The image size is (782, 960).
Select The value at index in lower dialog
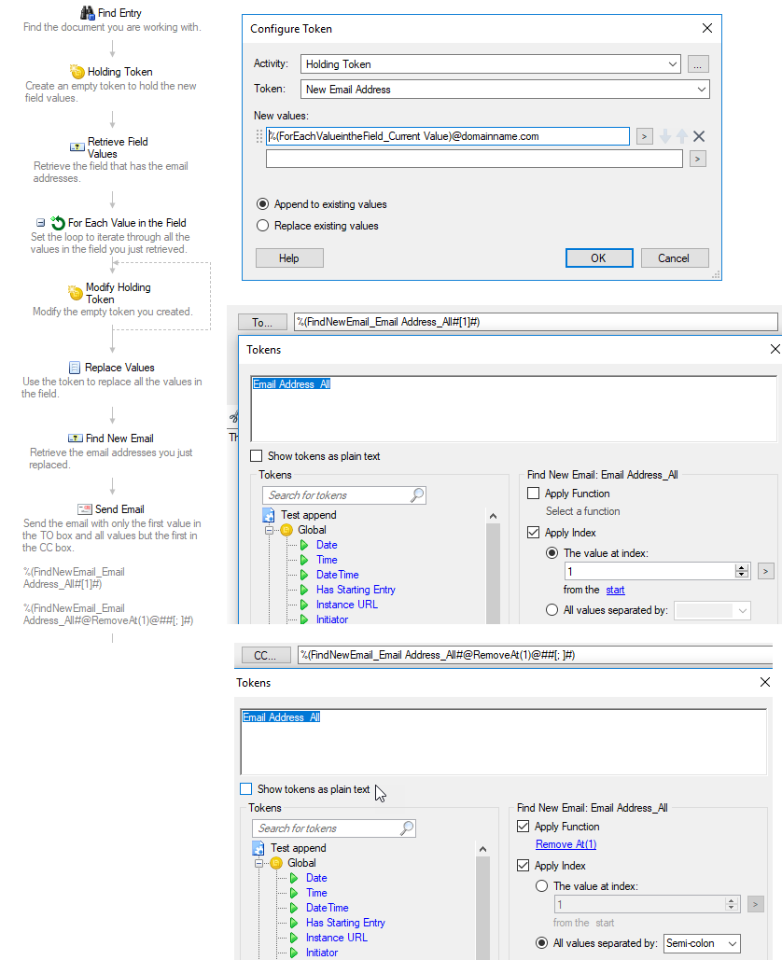pyautogui.click(x=541, y=886)
